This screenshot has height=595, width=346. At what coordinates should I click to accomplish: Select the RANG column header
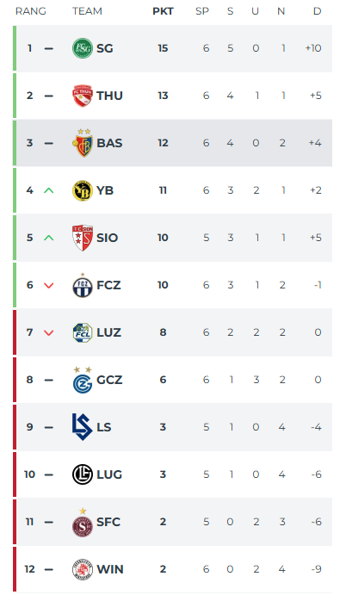30,11
